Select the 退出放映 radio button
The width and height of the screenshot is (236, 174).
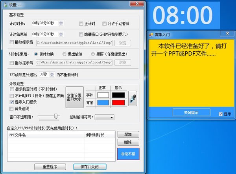point(65,54)
